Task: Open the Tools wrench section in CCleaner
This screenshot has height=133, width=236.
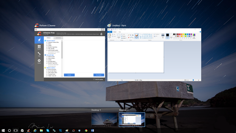Action: click(39, 54)
